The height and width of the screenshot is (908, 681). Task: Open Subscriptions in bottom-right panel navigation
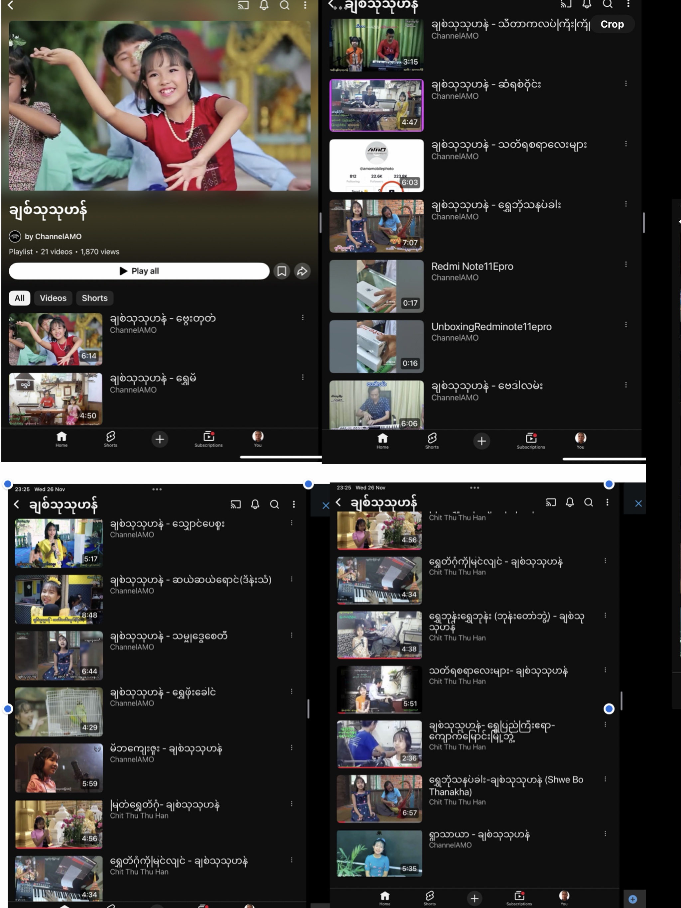[519, 898]
